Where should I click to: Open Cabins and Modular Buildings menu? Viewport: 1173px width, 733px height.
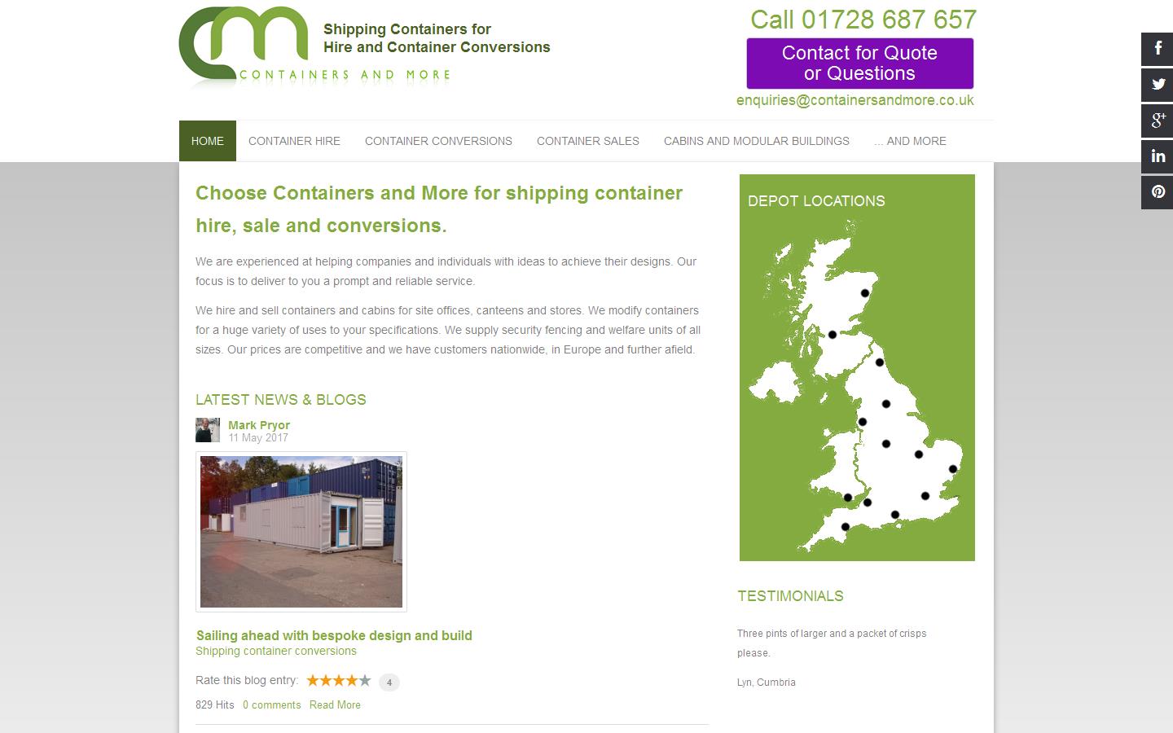[757, 141]
